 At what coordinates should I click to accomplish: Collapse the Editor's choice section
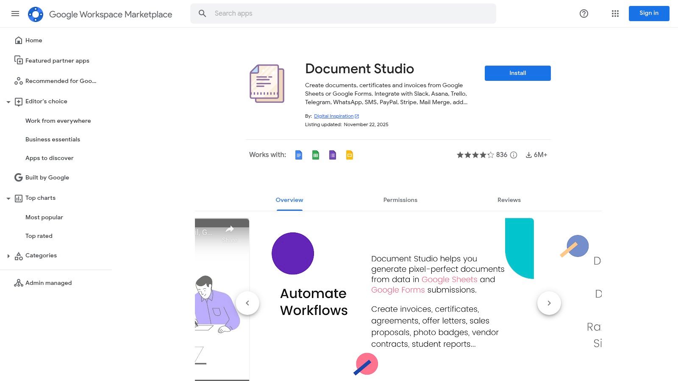(8, 102)
